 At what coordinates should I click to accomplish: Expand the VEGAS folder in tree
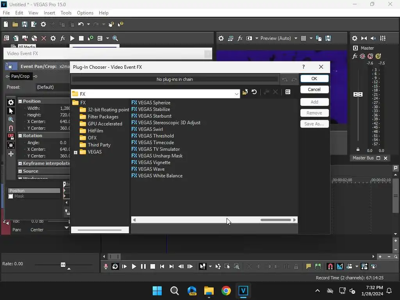tap(75, 152)
